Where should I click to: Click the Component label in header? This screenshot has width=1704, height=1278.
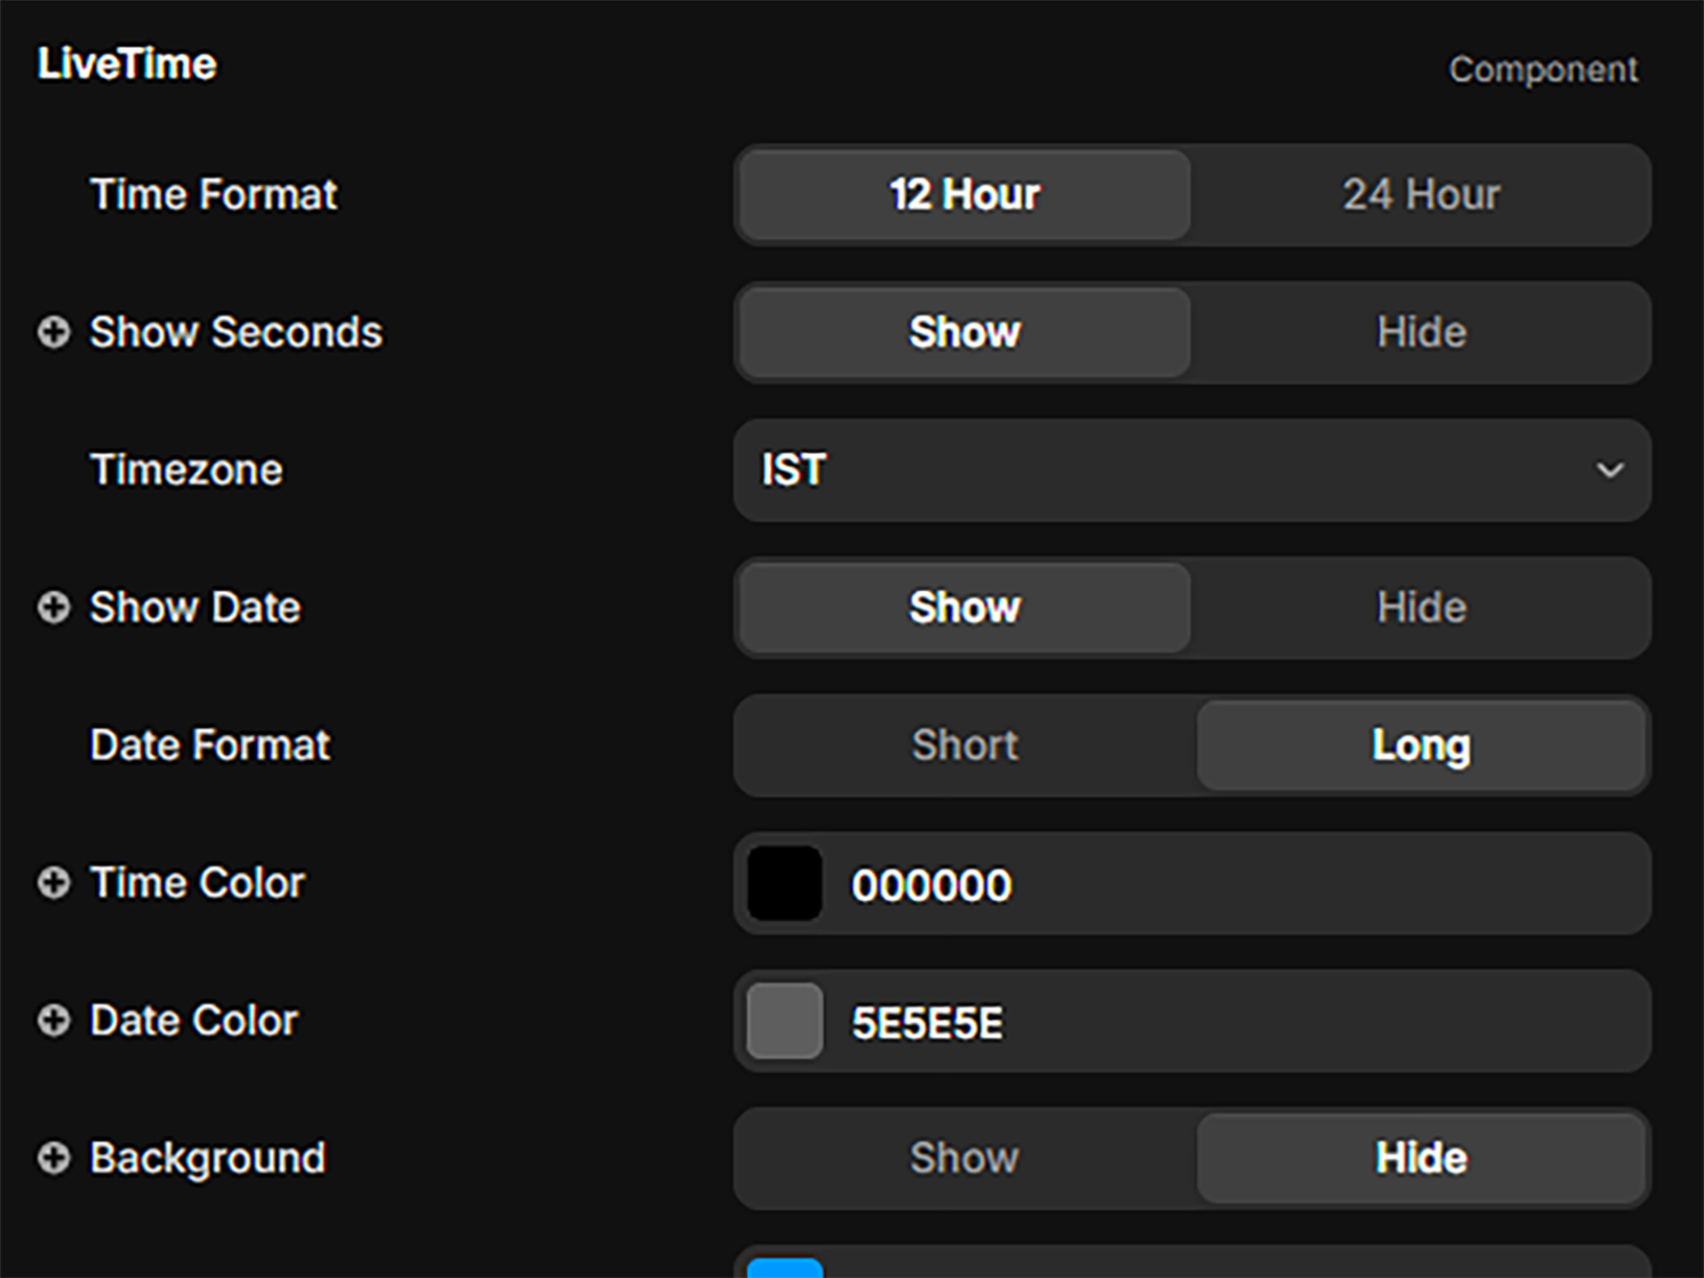point(1543,70)
